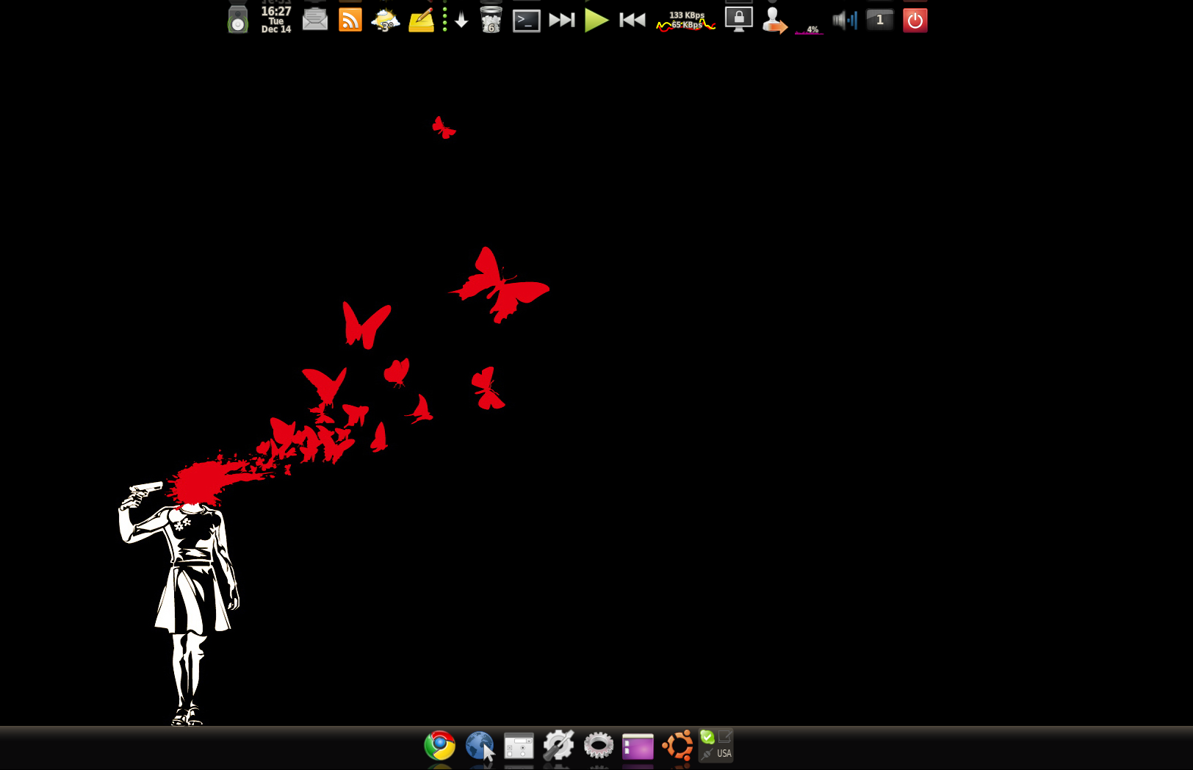Click the white down-arrow applet

pyautogui.click(x=461, y=21)
